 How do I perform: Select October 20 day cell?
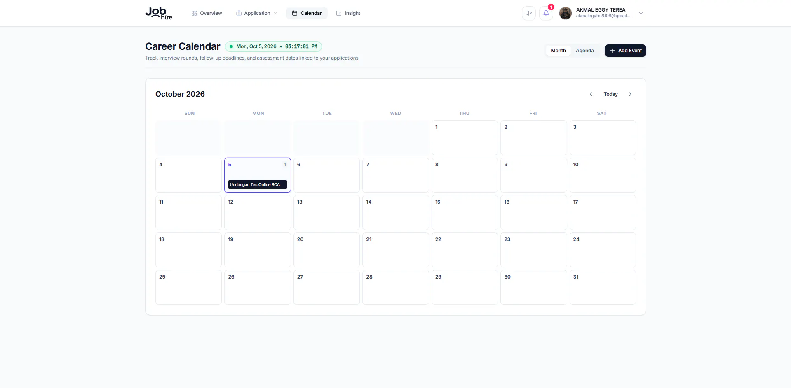tap(326, 250)
